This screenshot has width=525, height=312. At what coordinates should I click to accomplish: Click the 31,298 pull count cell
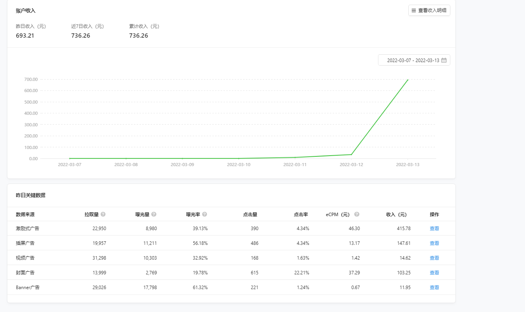[99, 258]
